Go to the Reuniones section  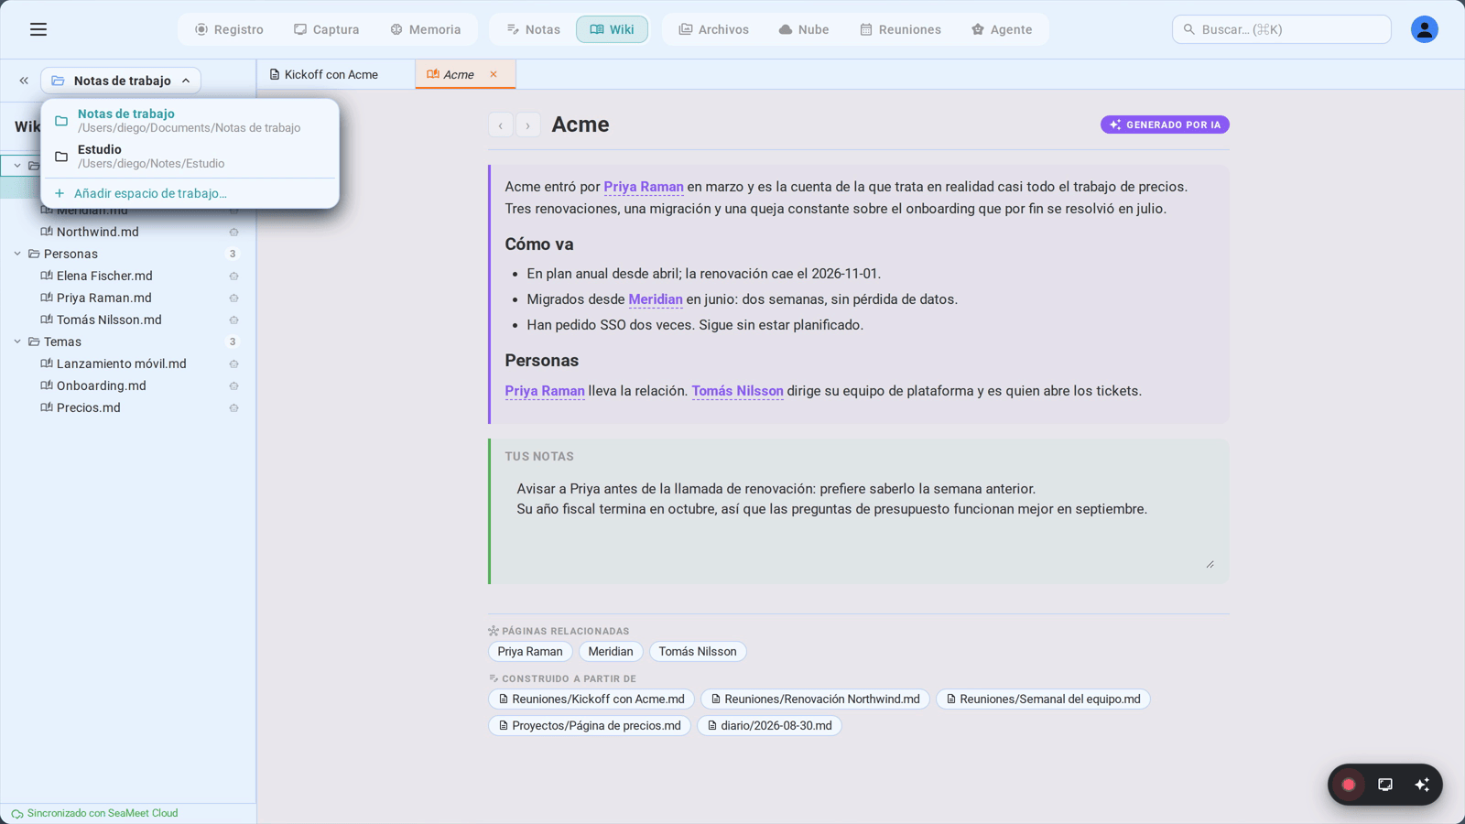point(900,29)
